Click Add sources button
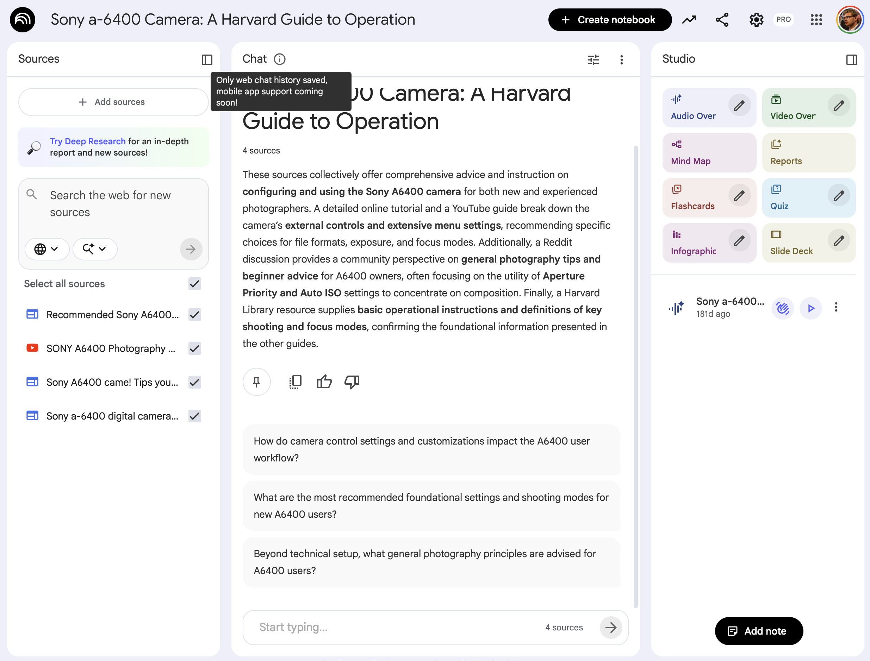The image size is (870, 661). 113,102
